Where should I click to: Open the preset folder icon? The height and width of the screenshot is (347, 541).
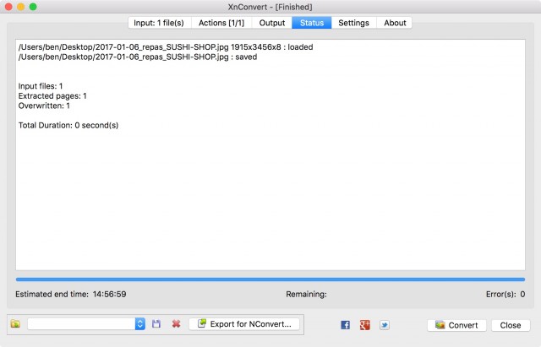pyautogui.click(x=15, y=324)
